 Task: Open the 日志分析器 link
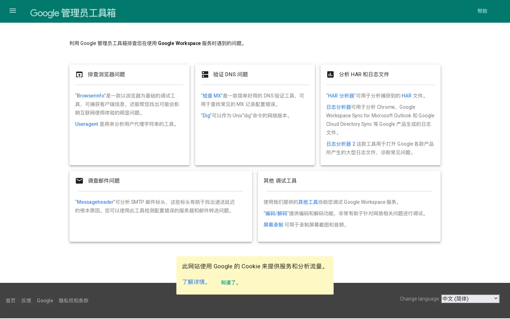click(x=339, y=107)
